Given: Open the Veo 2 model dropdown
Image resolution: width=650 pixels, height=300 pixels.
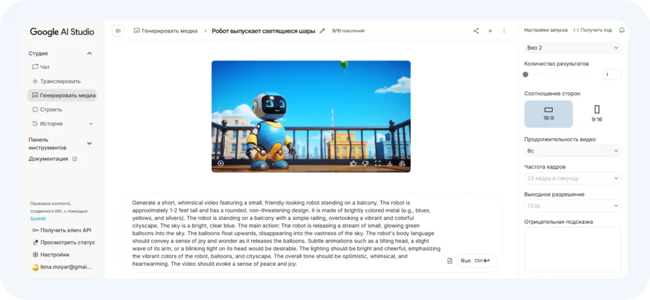Looking at the screenshot, I should [572, 48].
